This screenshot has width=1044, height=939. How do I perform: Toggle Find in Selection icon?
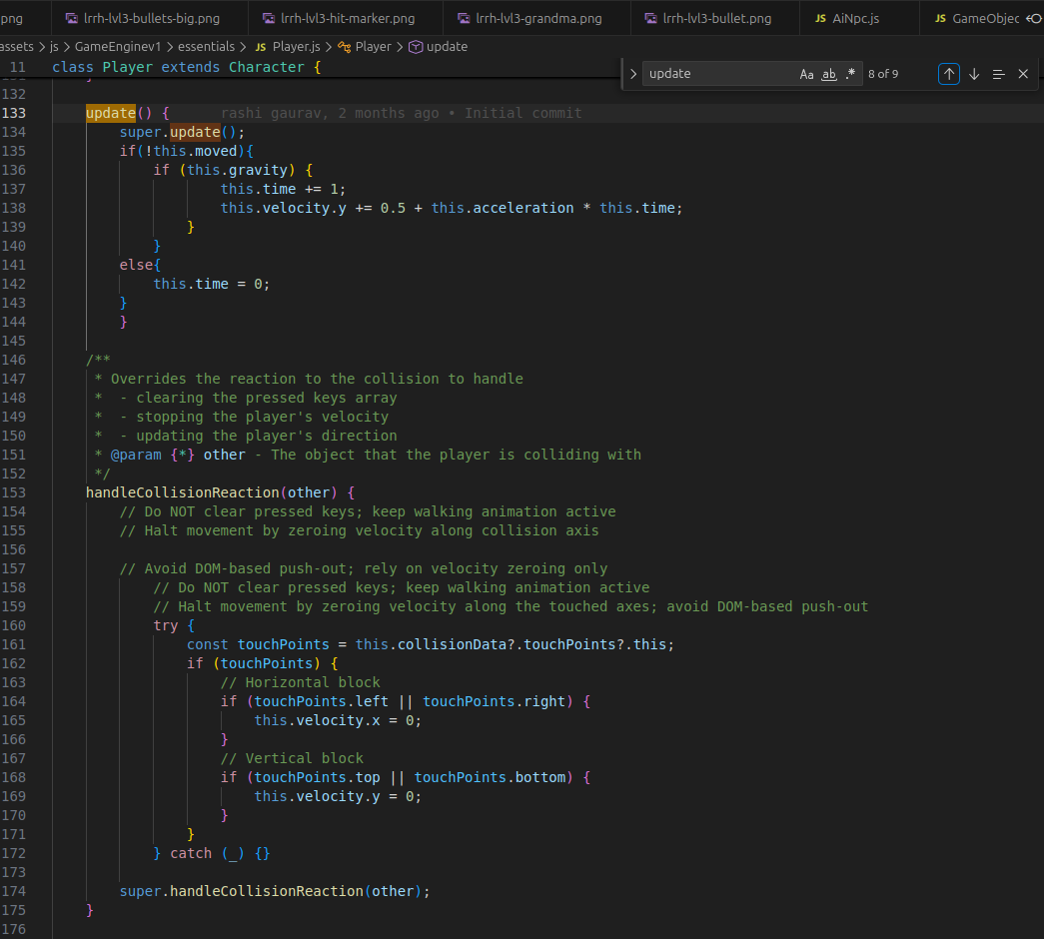tap(999, 74)
